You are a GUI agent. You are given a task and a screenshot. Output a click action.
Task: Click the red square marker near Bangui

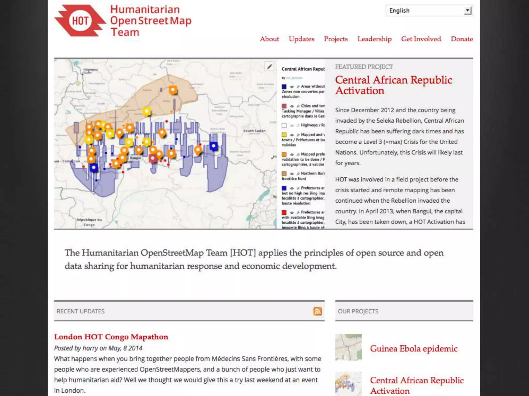point(153,158)
